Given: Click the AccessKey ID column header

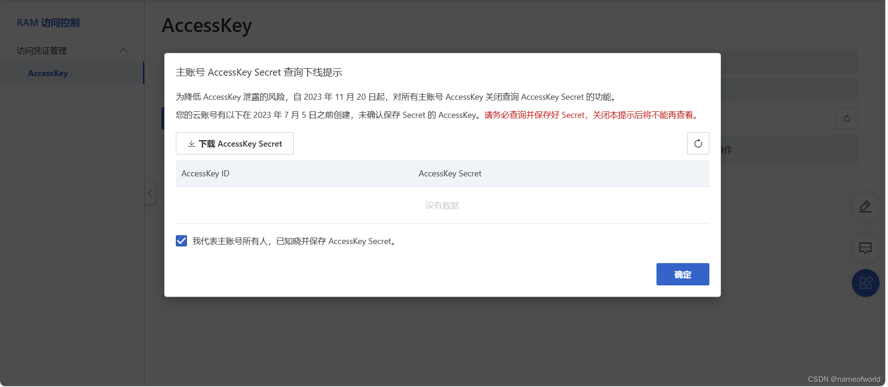Looking at the screenshot, I should [206, 174].
